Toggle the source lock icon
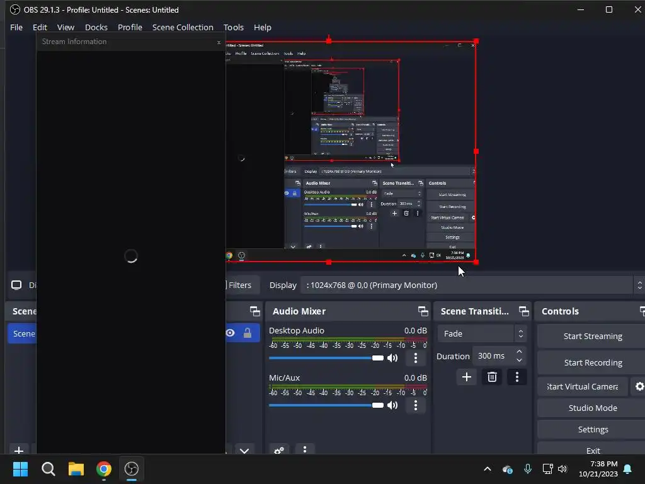The width and height of the screenshot is (645, 484). tap(247, 333)
